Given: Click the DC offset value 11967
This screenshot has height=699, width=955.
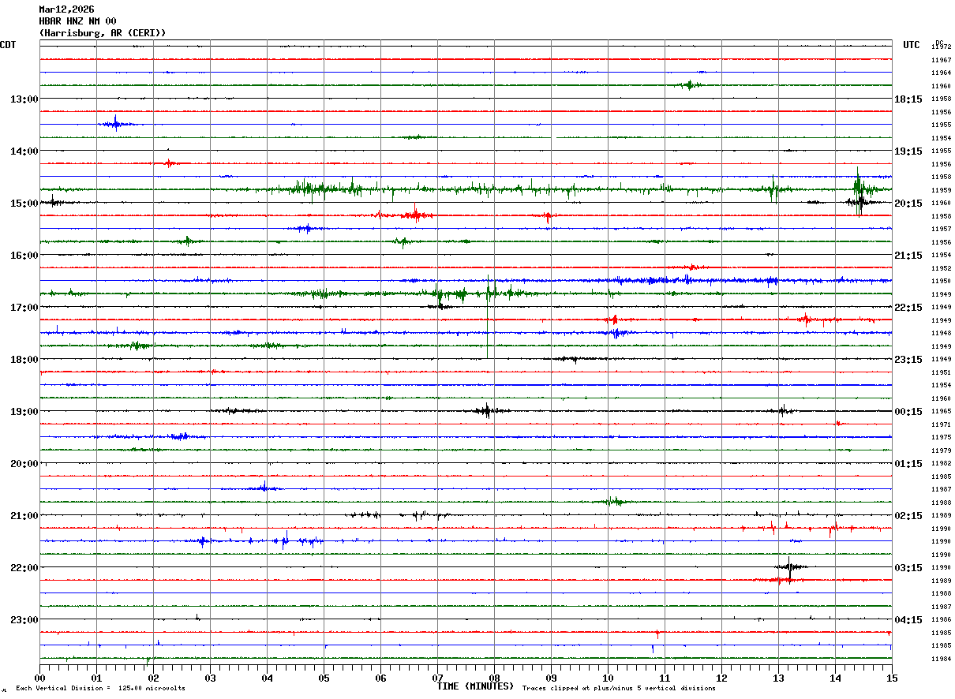Looking at the screenshot, I should 941,60.
